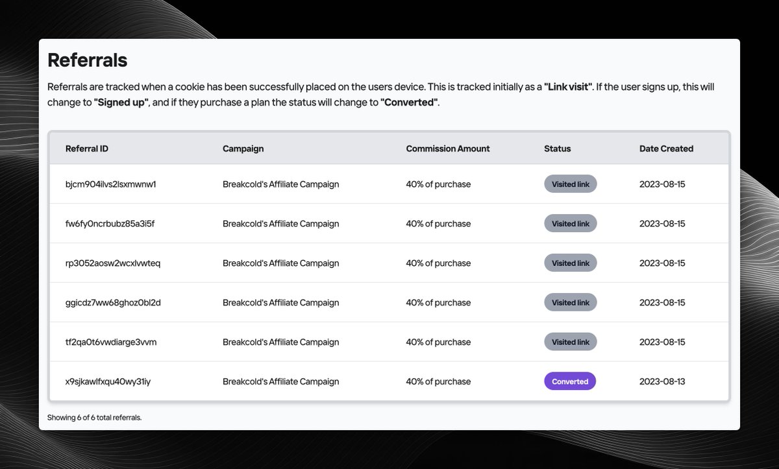The width and height of the screenshot is (779, 469).
Task: Click the Showing 6 of 6 total referrals text
Action: click(x=95, y=418)
